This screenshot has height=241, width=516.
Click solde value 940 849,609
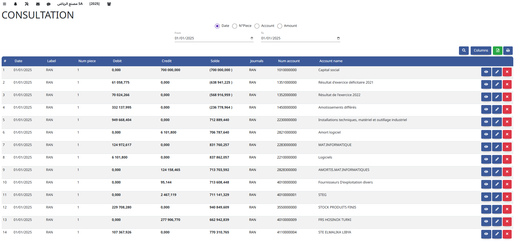pyautogui.click(x=219, y=207)
